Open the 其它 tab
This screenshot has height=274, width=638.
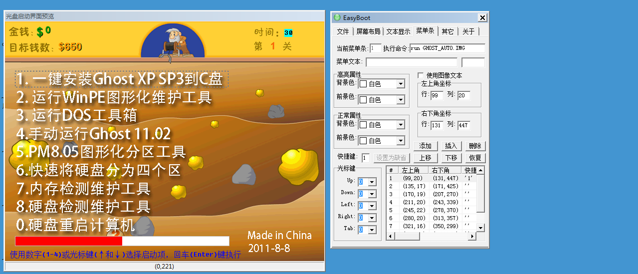point(448,31)
